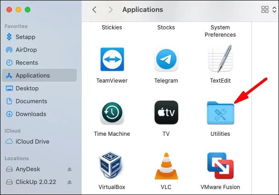Click the Utilities name label
This screenshot has width=279, height=195.
coord(220,134)
